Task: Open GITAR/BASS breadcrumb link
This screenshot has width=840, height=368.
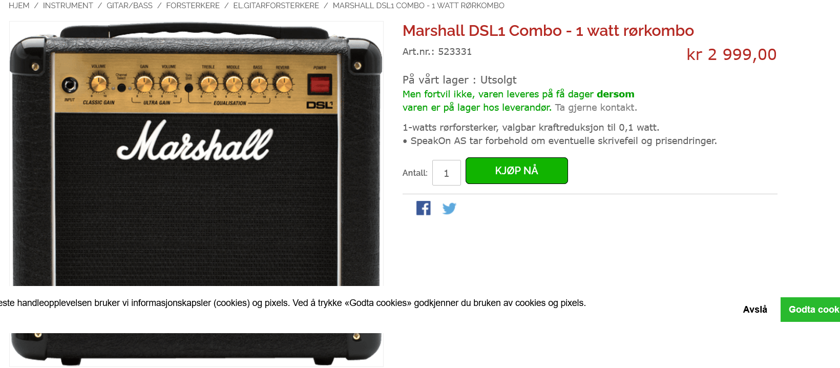Action: 130,6
